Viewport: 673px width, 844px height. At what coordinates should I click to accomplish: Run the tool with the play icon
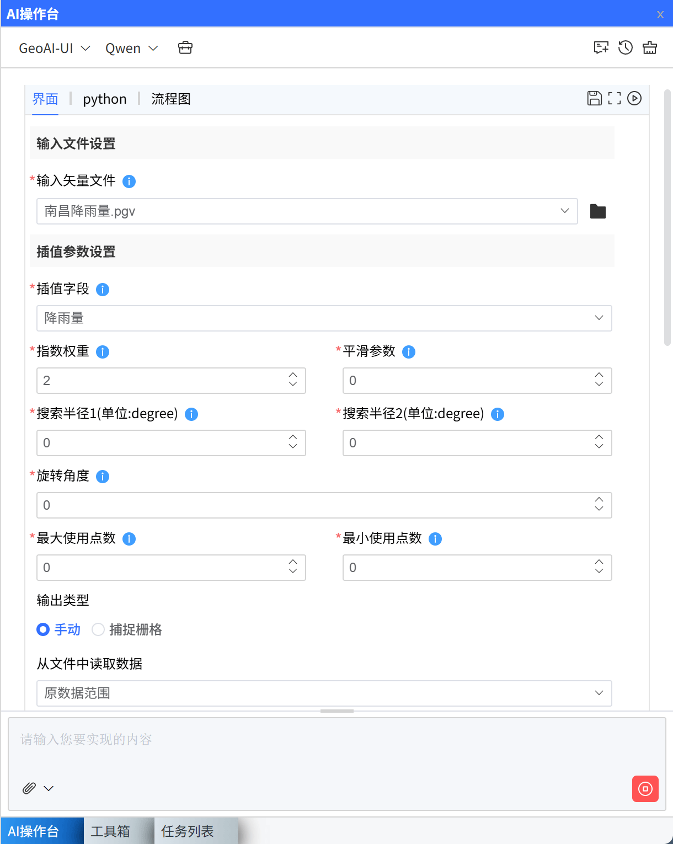point(634,98)
